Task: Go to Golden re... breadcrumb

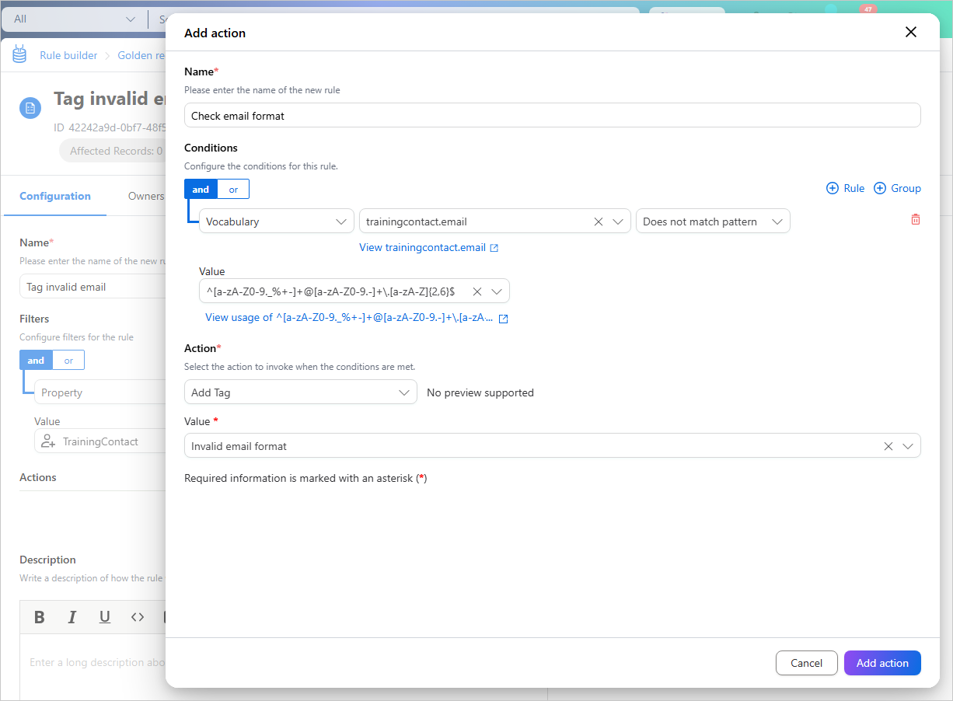Action: coord(141,55)
